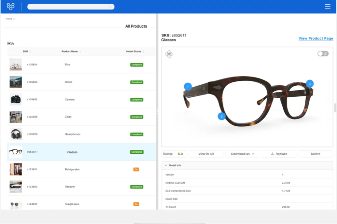
Task: Delete the Glasses model
Action: pos(315,154)
